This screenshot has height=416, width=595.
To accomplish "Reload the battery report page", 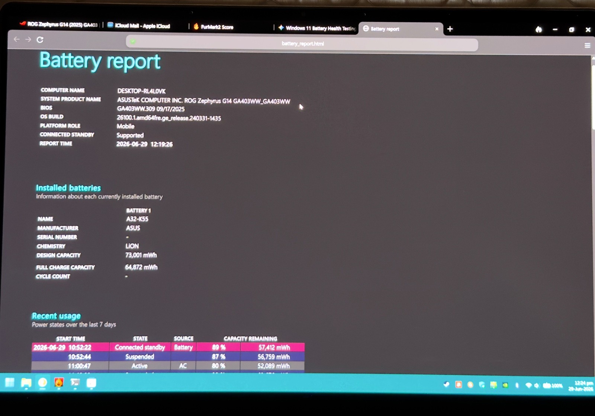I will [x=40, y=39].
